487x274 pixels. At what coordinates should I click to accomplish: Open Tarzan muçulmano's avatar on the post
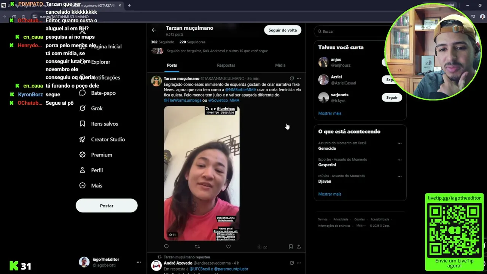[156, 81]
